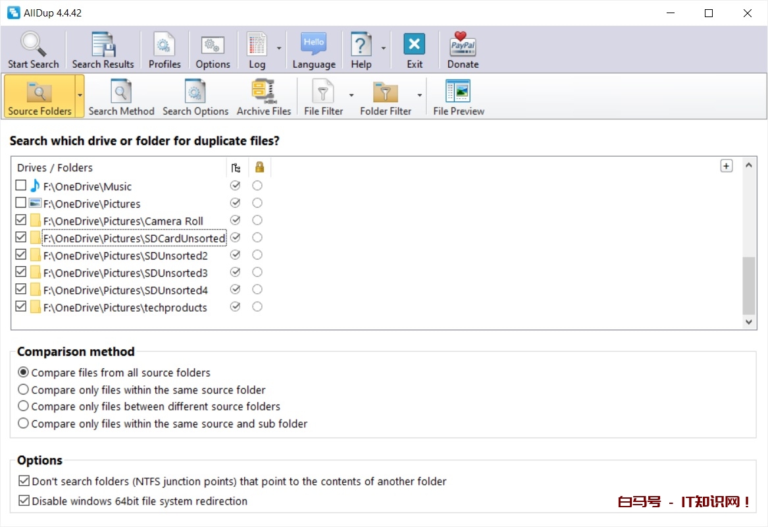
Task: Open the Profiles icon
Action: click(165, 45)
